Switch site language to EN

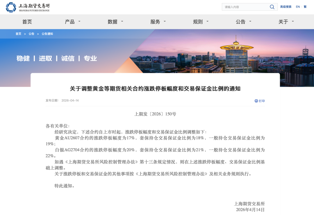(297, 7)
